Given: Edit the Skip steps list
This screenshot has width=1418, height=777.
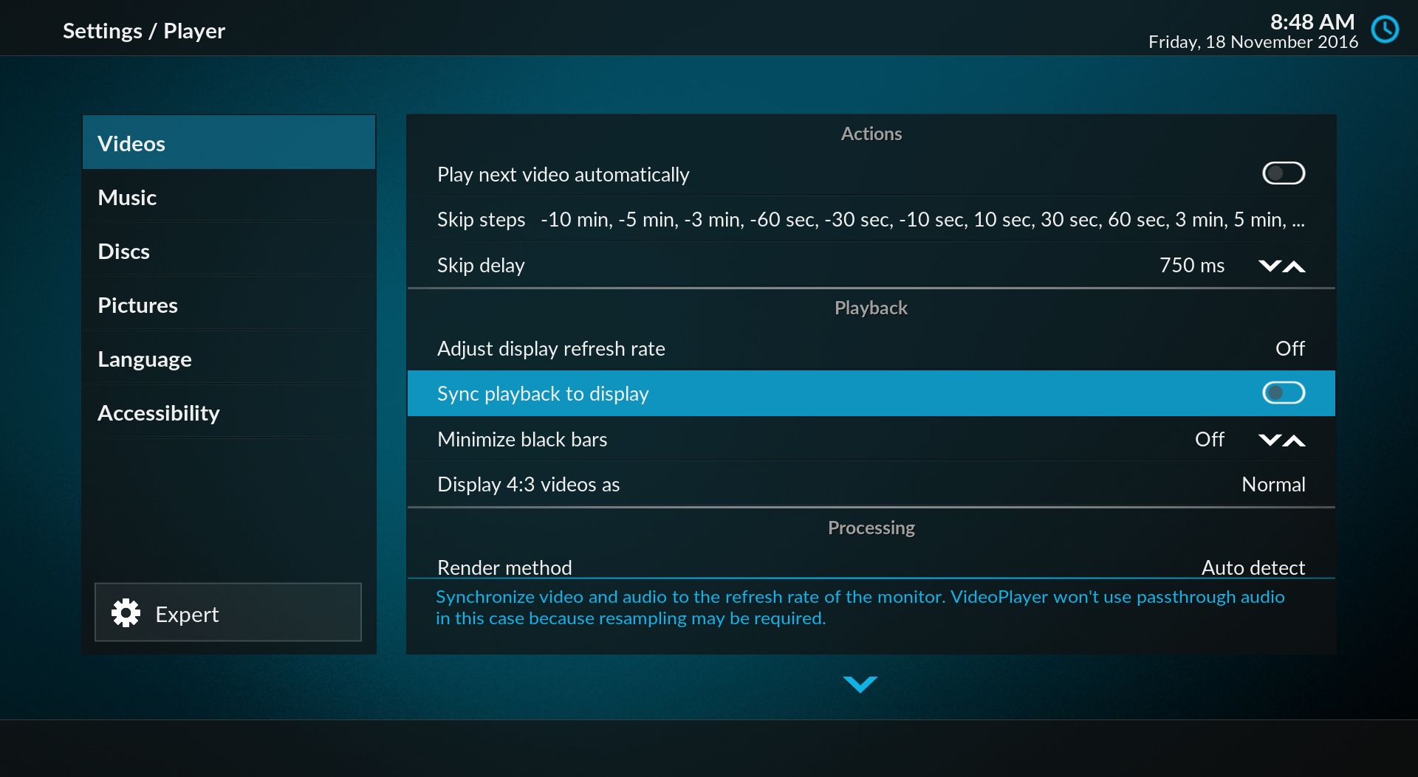Looking at the screenshot, I should coord(870,220).
